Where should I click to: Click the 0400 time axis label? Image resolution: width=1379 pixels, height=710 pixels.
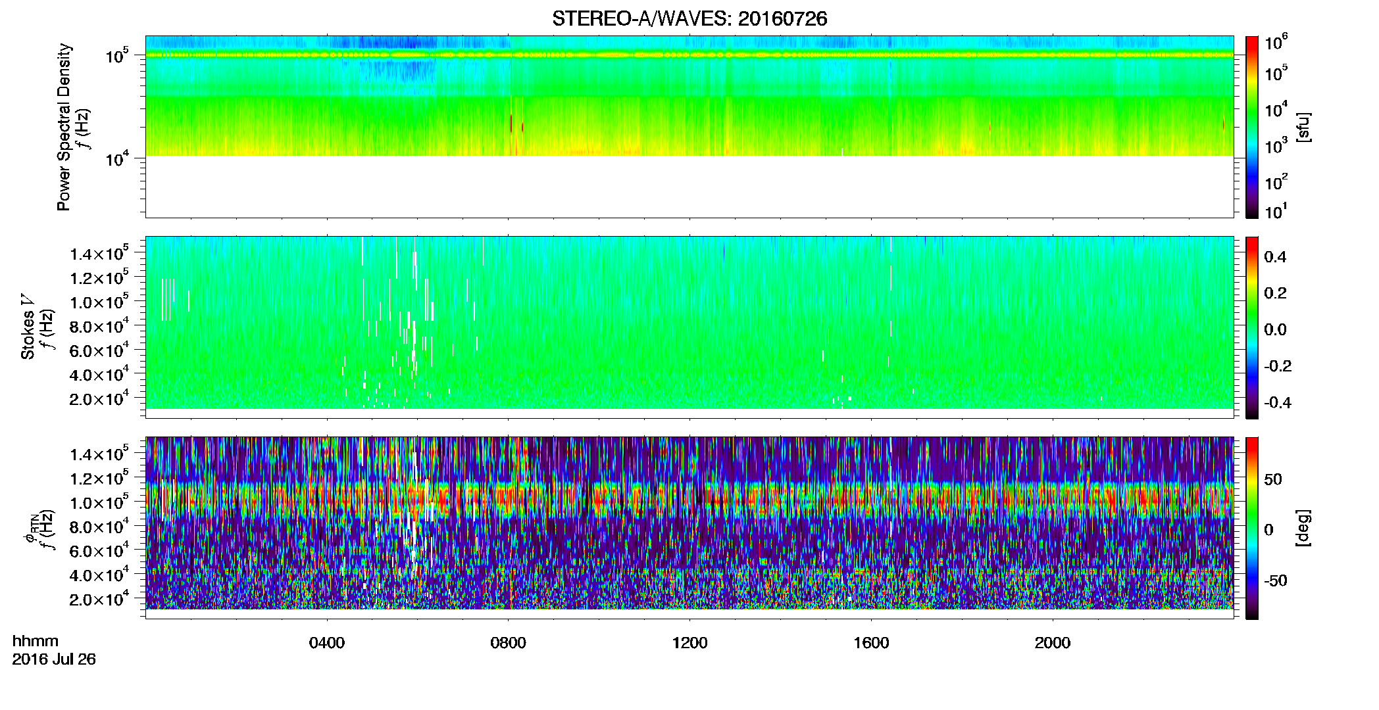point(327,643)
